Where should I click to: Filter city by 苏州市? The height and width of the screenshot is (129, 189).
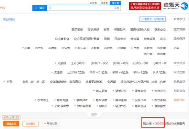pos(108,48)
